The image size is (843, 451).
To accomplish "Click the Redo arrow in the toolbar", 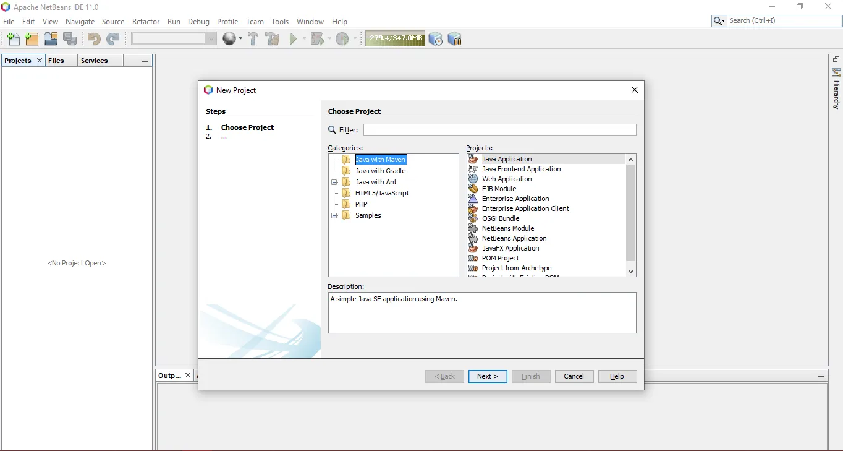I will 113,39.
